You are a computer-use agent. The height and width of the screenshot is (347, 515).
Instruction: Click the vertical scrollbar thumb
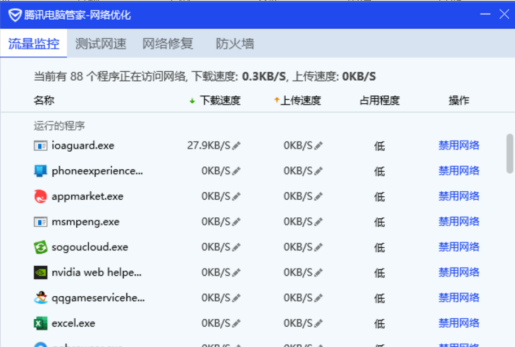coord(509,152)
